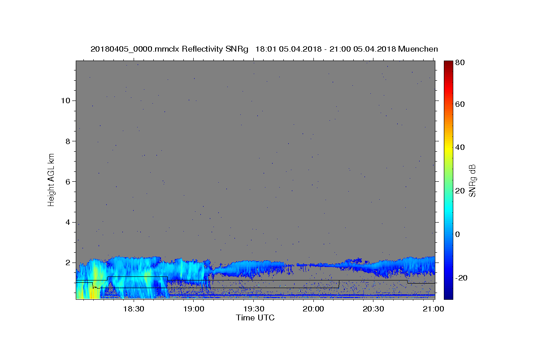
Task: Click the thin cloud layer at 20:00 UTC
Action: [313, 265]
